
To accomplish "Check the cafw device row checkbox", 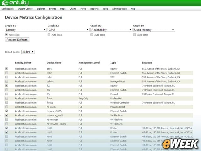I will tap(7, 77).
